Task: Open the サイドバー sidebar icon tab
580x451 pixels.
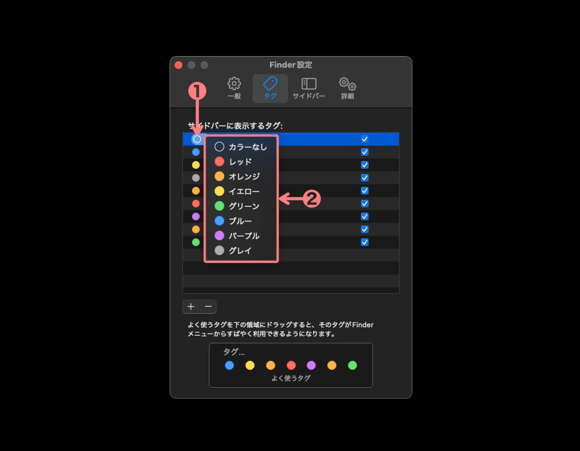Action: point(309,88)
